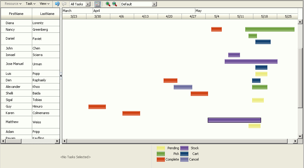Select Matthew Weiss's outlined purple Stock task
Screen dimensions: 304x168
(234, 120)
